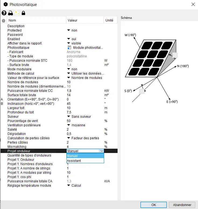Click the padlock lock icon
The image size is (198, 209).
point(23,13)
